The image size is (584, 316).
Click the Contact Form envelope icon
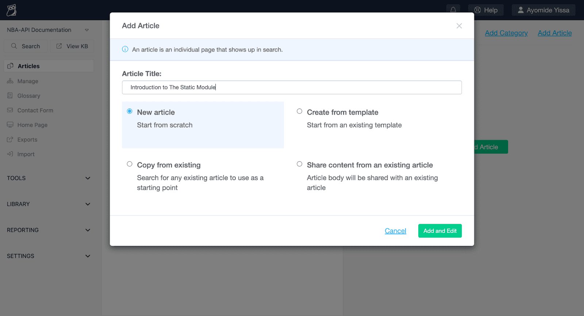pyautogui.click(x=10, y=110)
